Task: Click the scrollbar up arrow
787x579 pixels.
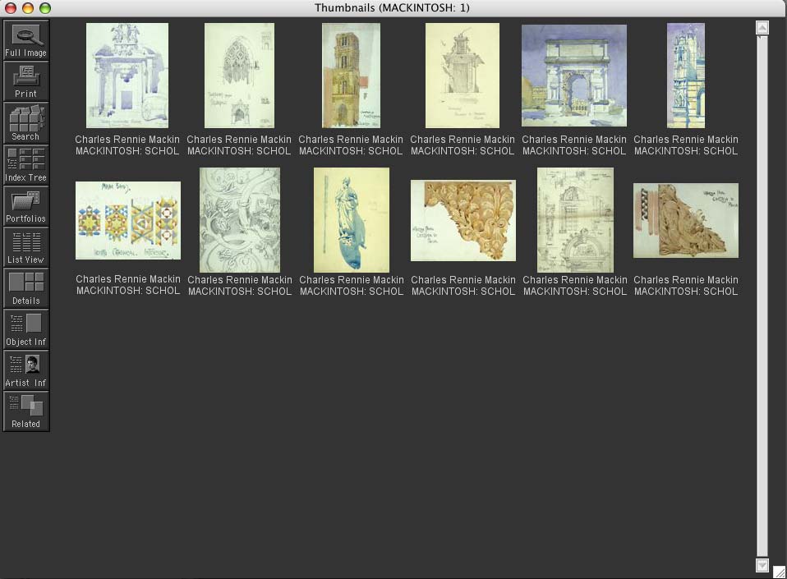Action: (x=762, y=27)
